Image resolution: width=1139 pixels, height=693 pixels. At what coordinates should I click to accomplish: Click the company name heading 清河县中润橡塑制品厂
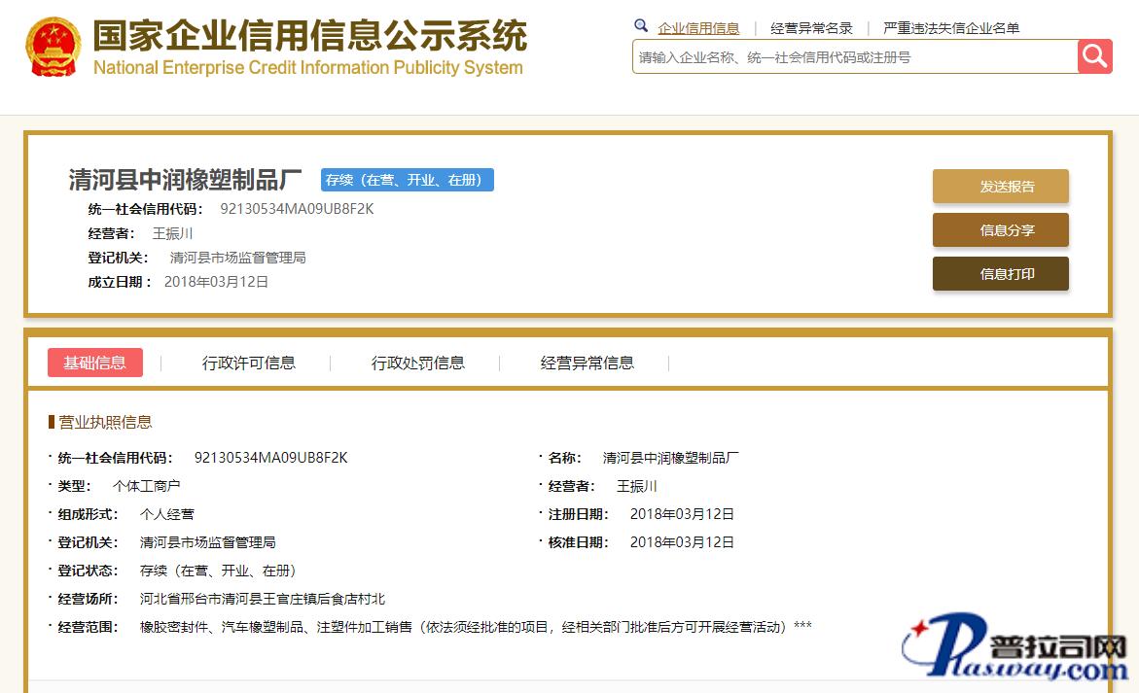(x=185, y=180)
